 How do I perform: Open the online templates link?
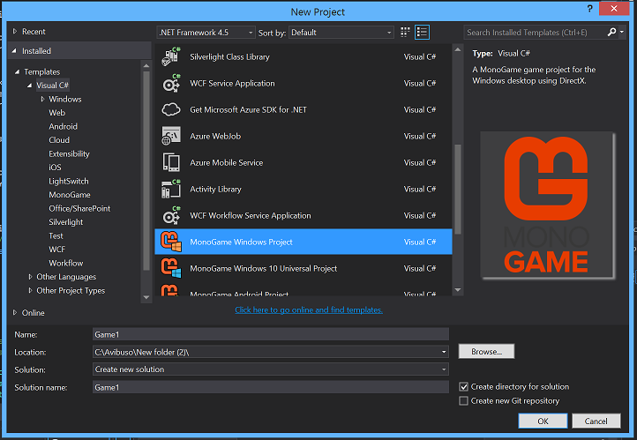coord(309,310)
